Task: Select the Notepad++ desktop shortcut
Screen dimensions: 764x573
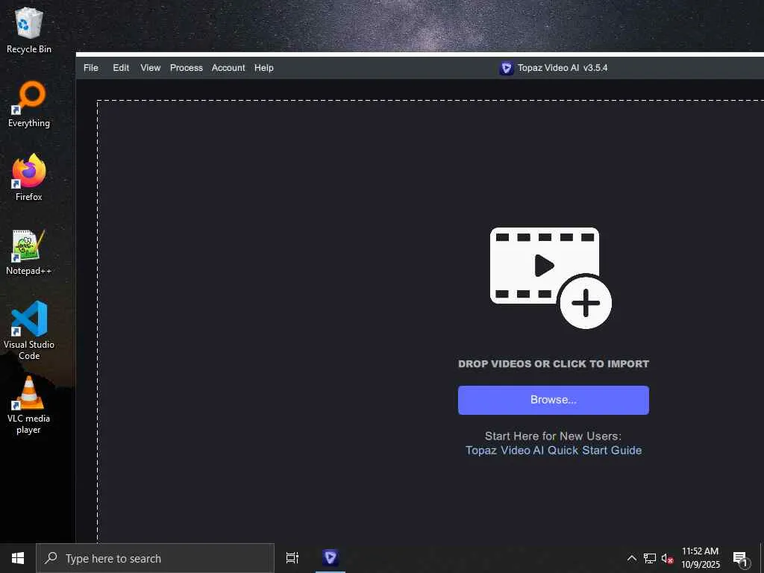Action: coord(29,252)
